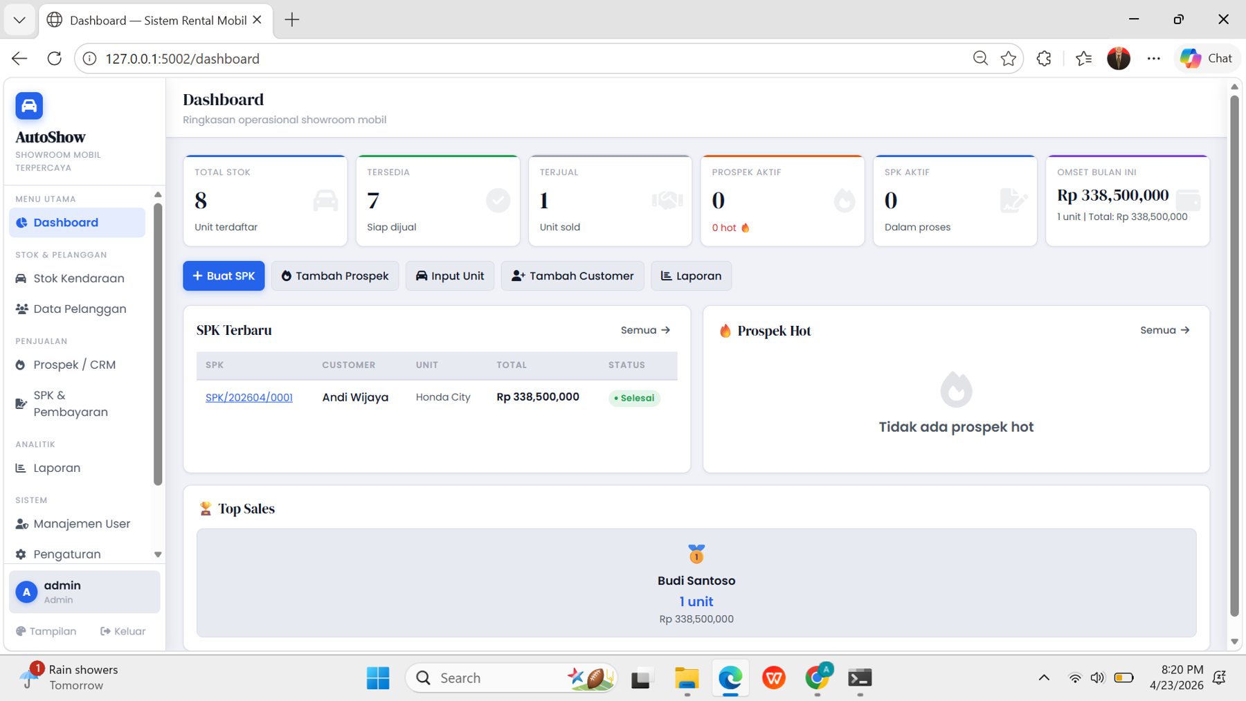
Task: Show hidden system tray icons
Action: (1043, 677)
